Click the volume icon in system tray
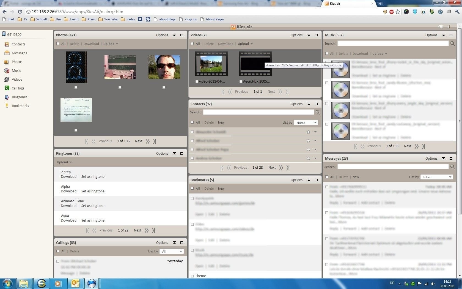 click(x=433, y=283)
